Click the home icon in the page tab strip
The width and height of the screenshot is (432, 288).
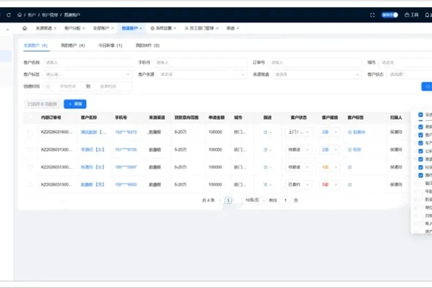[x=24, y=28]
